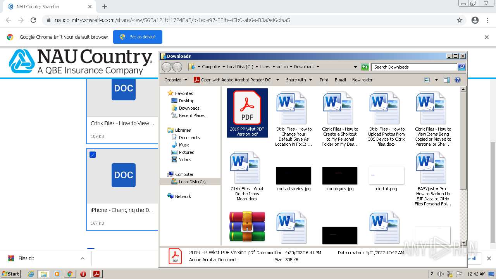The width and height of the screenshot is (496, 279).
Task: Dismiss the default browser notification bar
Action: [x=487, y=37]
